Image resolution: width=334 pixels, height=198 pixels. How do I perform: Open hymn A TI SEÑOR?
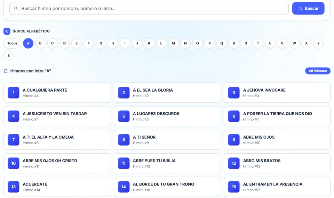[x=167, y=140]
